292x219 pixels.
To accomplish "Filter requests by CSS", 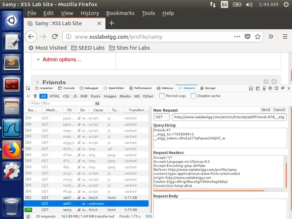I will [66, 96].
